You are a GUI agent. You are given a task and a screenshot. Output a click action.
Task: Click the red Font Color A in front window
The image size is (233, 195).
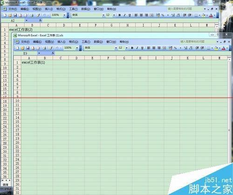point(224,48)
